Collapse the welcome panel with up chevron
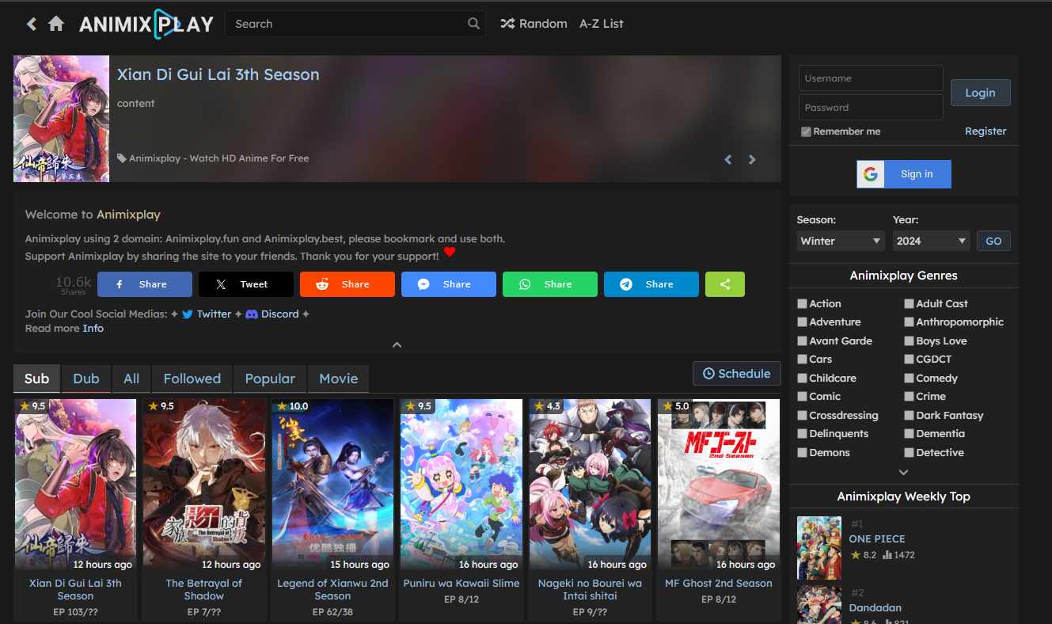Viewport: 1052px width, 624px height. pos(397,344)
